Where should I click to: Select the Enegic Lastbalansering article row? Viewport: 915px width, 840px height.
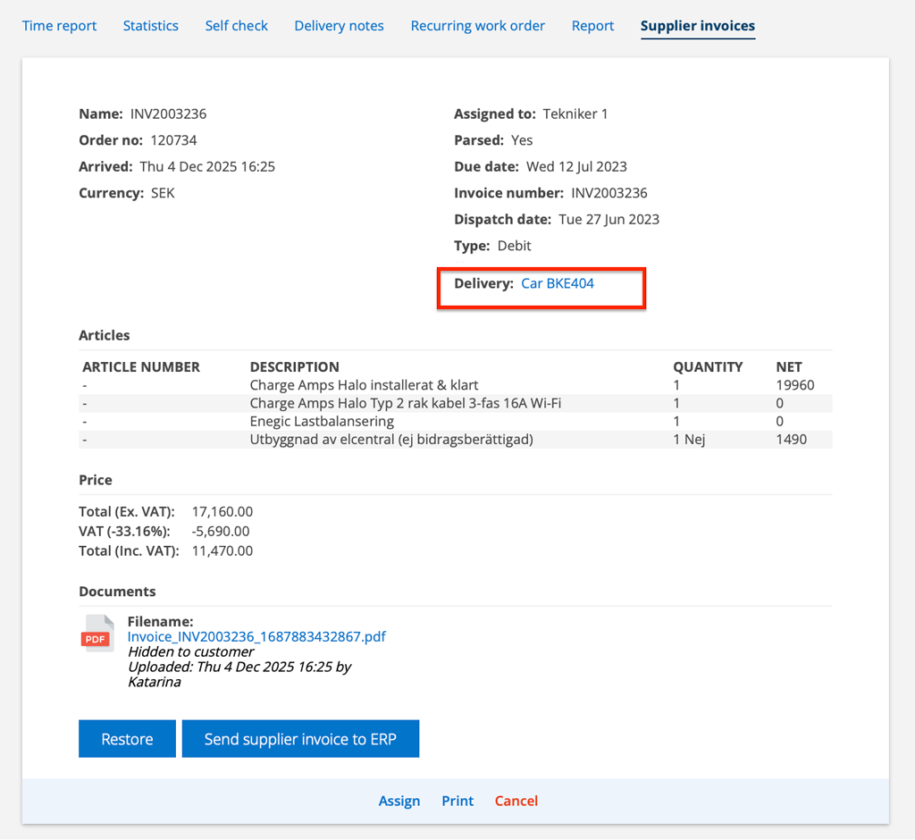(322, 421)
